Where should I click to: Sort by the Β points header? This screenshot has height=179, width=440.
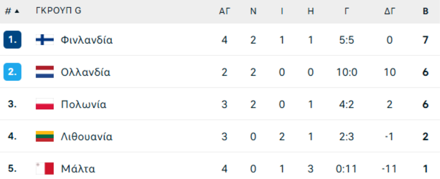tap(425, 11)
